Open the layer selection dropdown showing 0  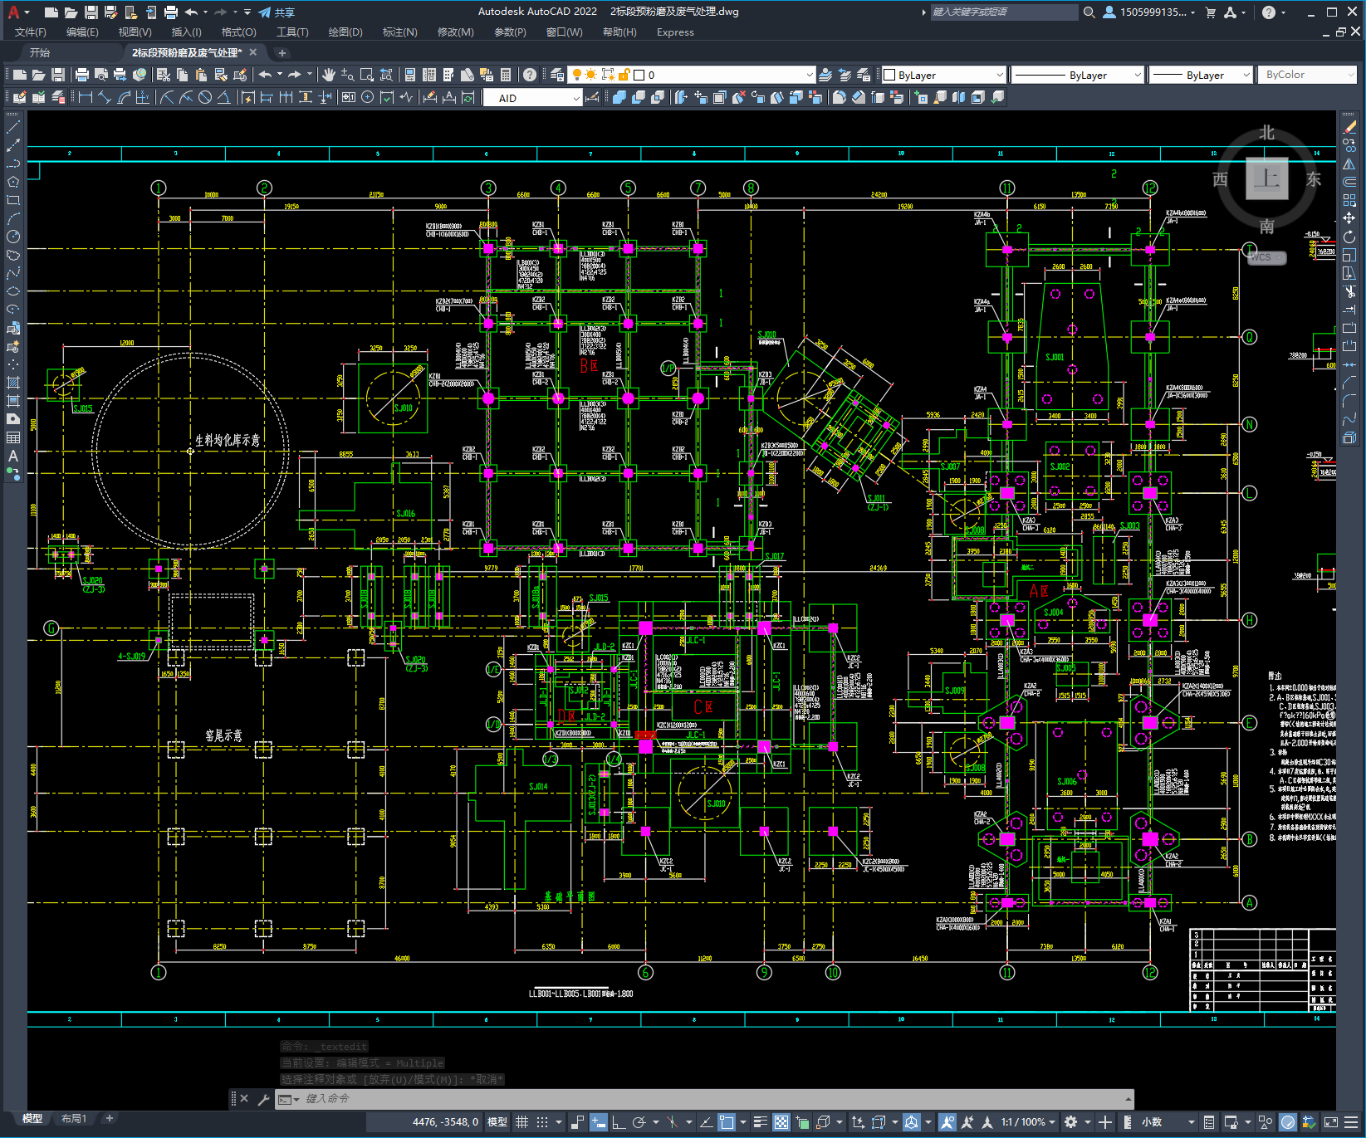[x=691, y=75]
